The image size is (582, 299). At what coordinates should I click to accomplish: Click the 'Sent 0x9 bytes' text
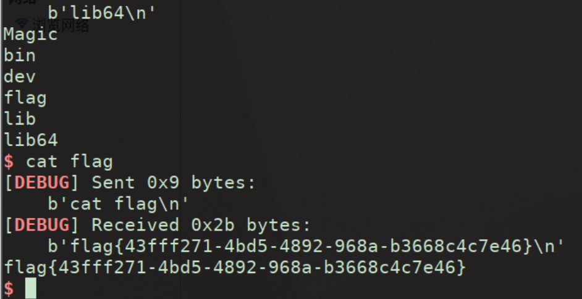point(174,183)
